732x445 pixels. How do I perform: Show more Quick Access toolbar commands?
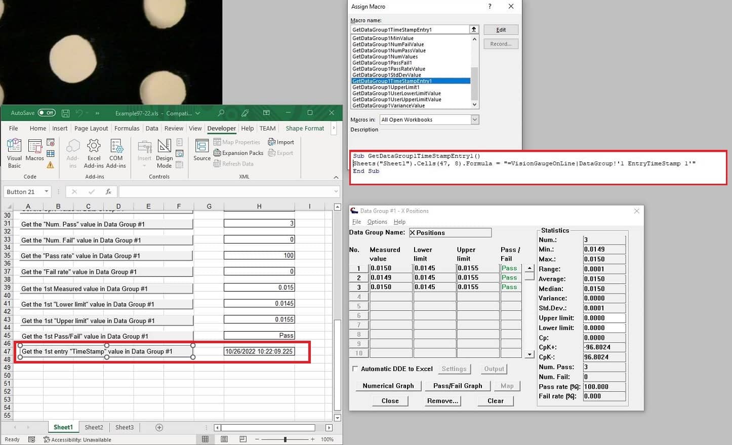(x=97, y=113)
